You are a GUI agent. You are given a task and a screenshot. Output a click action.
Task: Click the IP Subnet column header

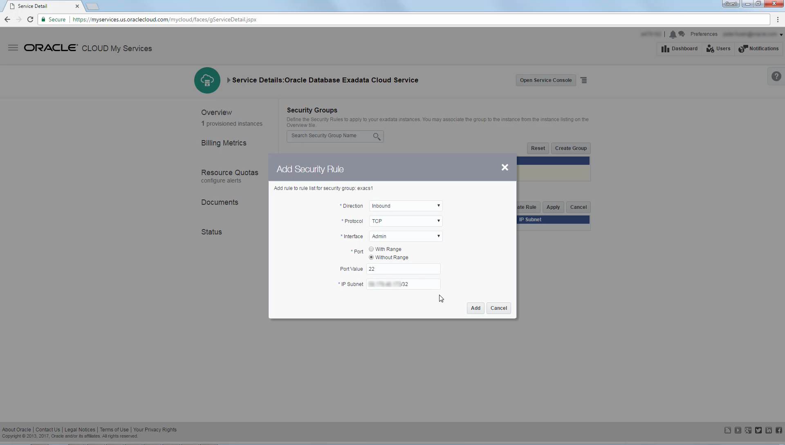tap(530, 220)
